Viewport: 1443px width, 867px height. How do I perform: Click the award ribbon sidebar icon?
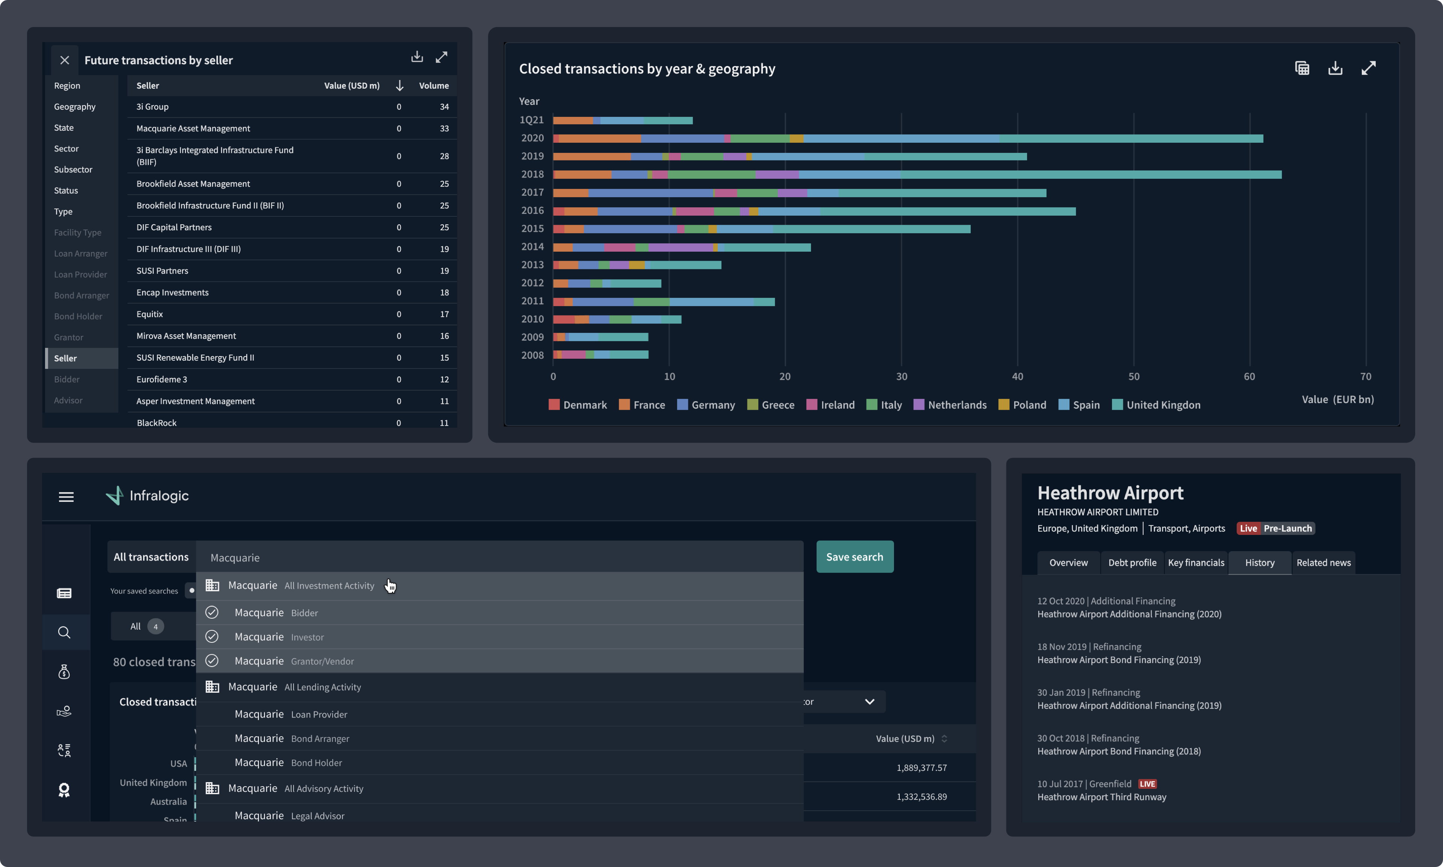(x=64, y=790)
